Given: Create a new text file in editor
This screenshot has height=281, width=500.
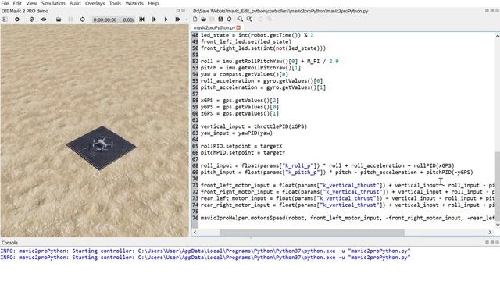Looking at the screenshot, I should (195, 19).
